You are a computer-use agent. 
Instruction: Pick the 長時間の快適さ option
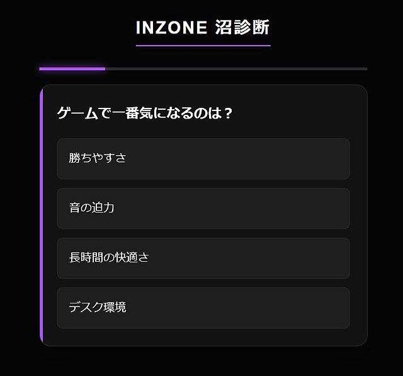109,258
